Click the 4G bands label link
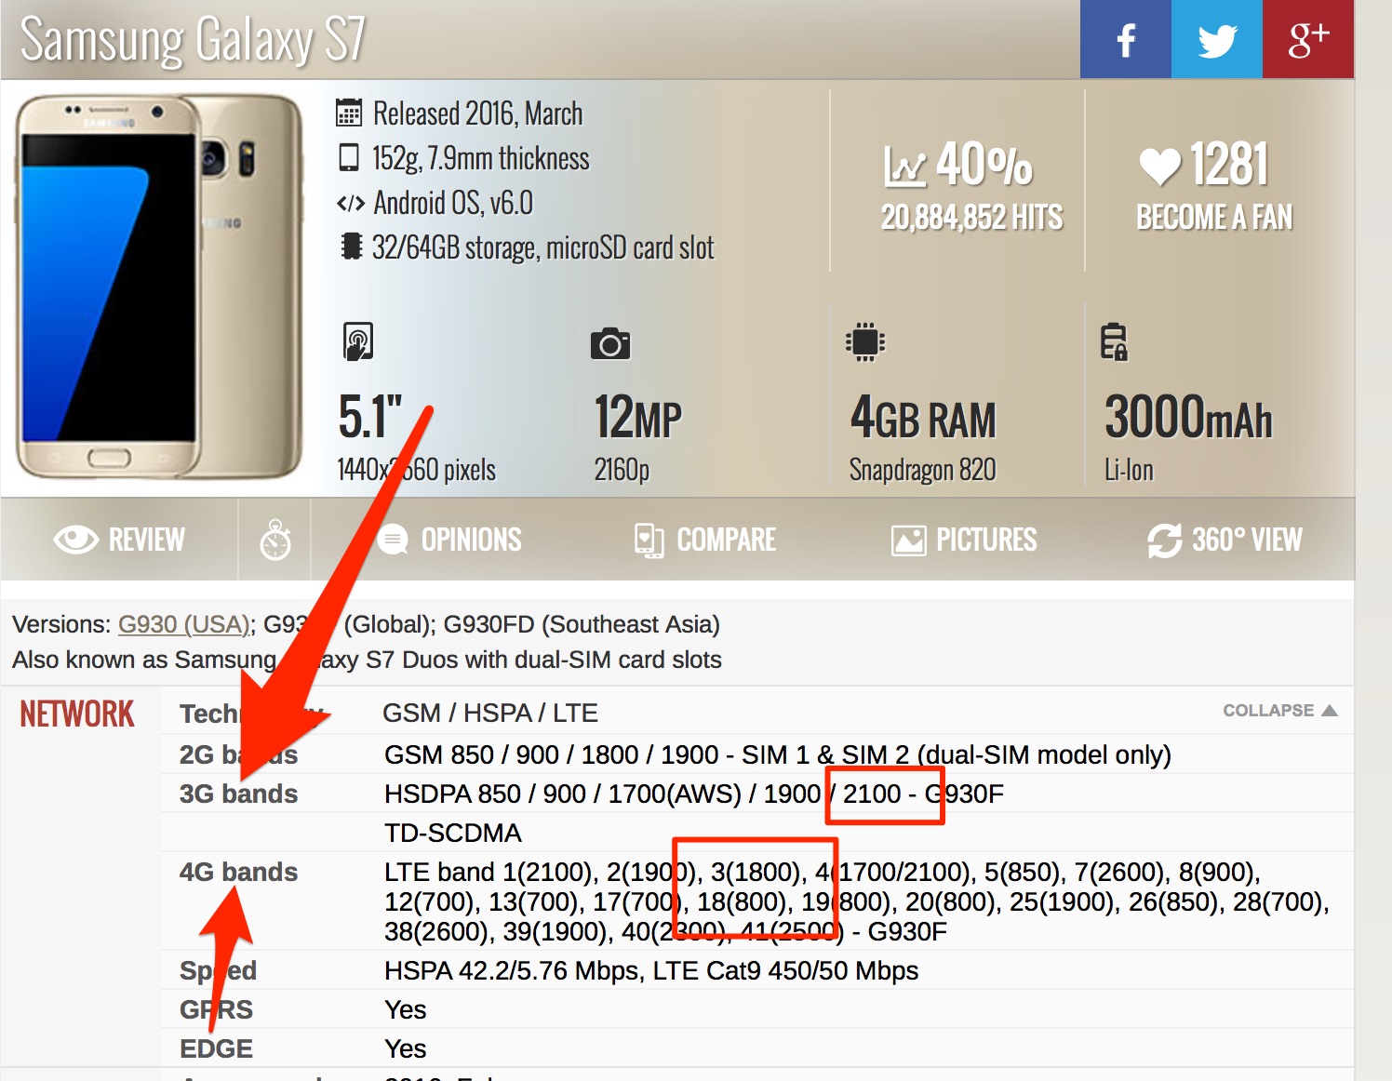This screenshot has height=1081, width=1392. [238, 872]
